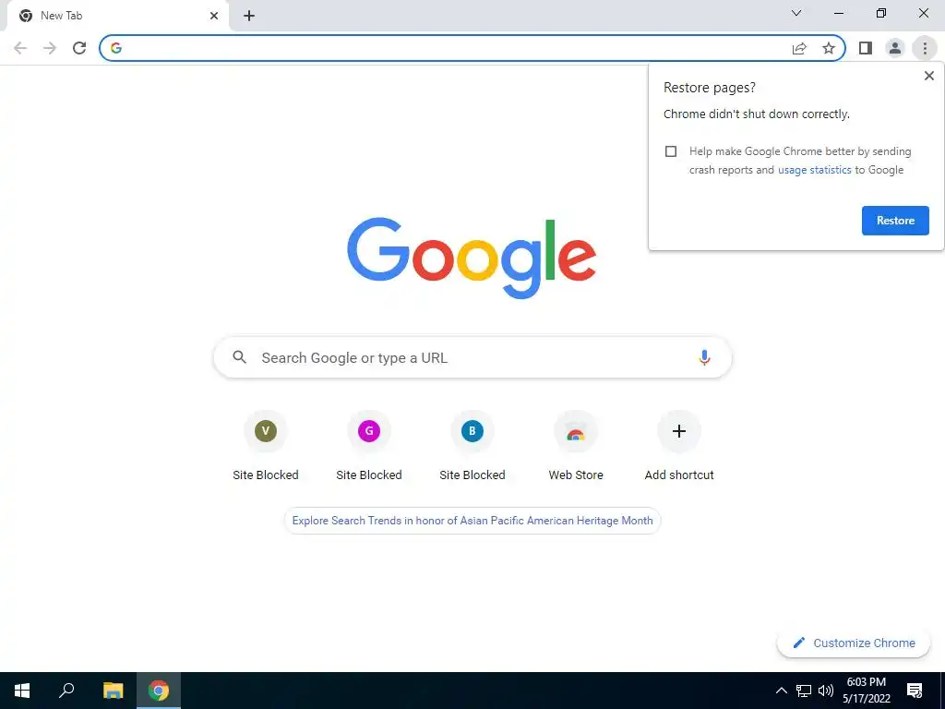Open the three-dot Chrome menu
This screenshot has height=709, width=945.
pyautogui.click(x=925, y=48)
